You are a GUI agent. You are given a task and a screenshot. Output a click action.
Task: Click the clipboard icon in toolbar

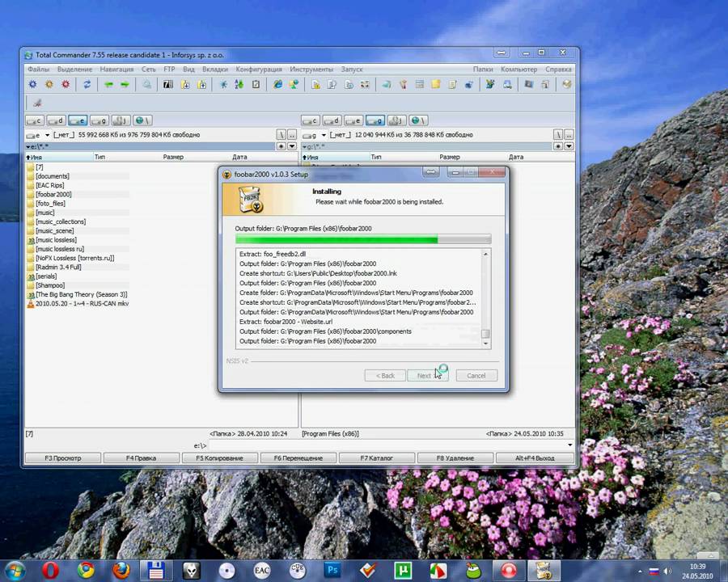[256, 84]
